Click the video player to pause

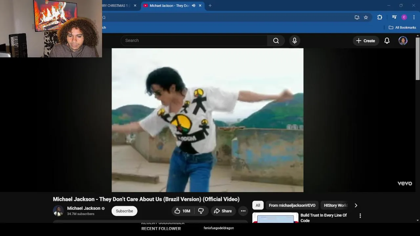[x=207, y=120]
